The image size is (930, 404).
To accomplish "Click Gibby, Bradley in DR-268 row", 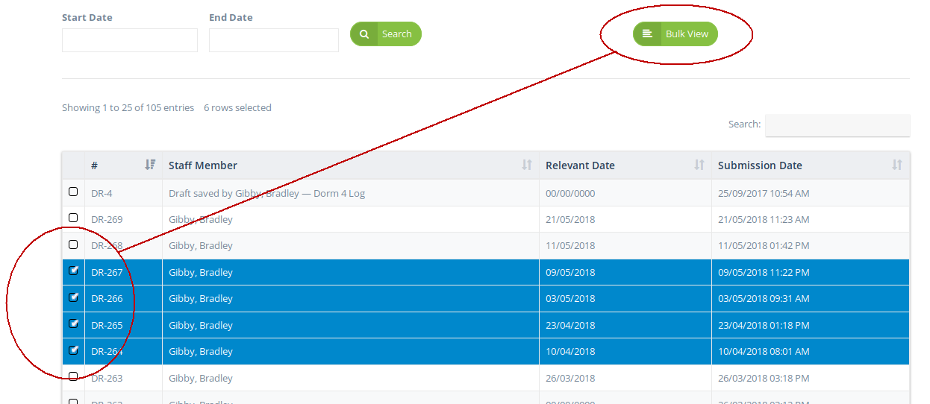I will [x=201, y=246].
